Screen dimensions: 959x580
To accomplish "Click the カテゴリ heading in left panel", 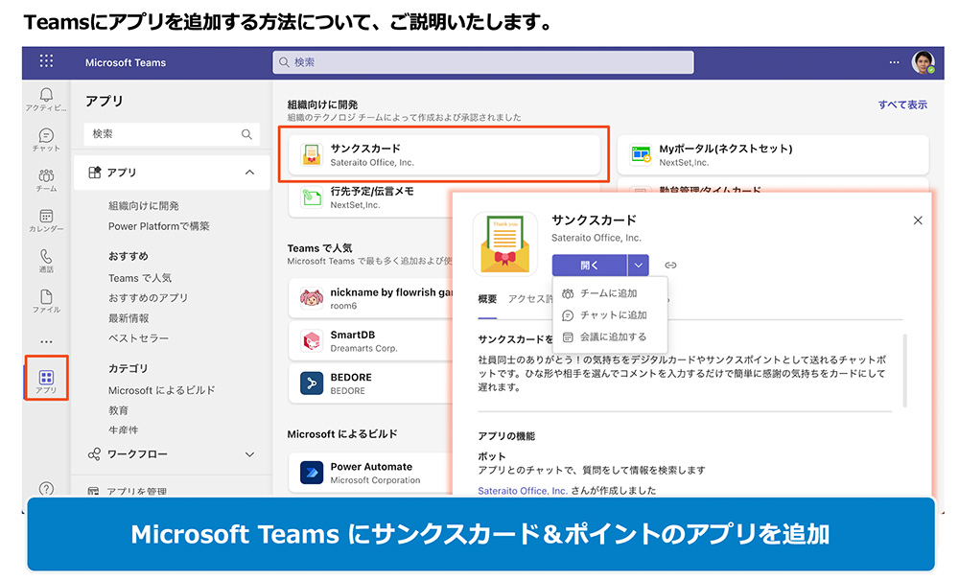I will [128, 368].
